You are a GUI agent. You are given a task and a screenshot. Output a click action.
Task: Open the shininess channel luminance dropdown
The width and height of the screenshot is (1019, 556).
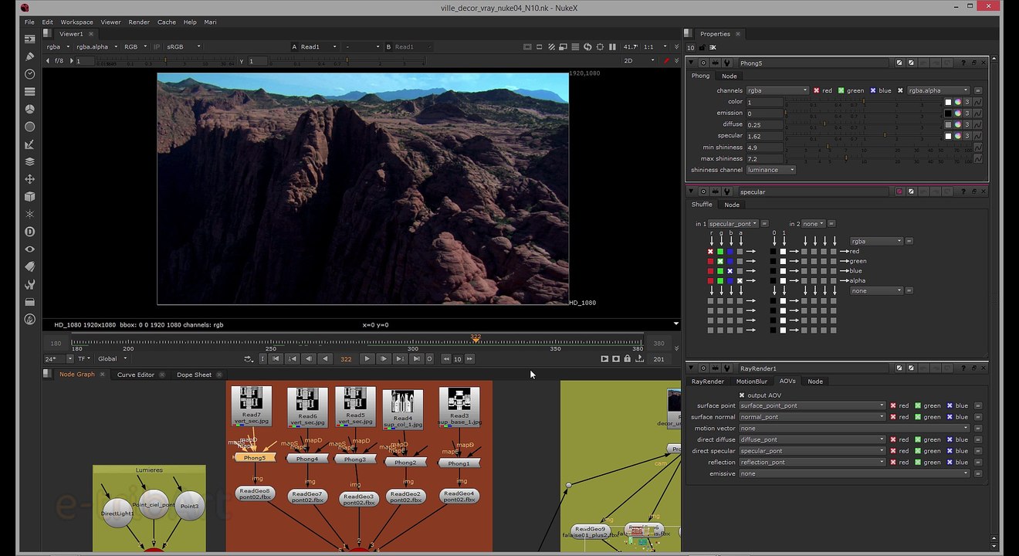click(x=771, y=170)
